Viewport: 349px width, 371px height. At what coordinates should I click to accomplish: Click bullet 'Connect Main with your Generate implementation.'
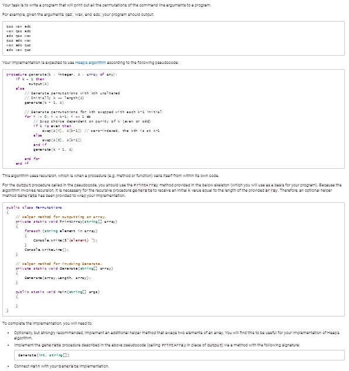coord(61,366)
